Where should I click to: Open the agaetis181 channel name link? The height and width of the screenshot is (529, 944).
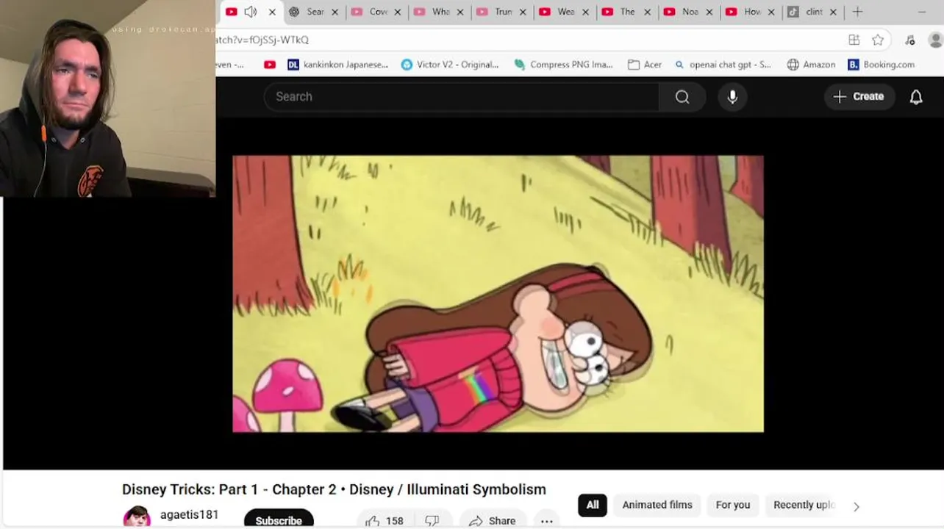(189, 515)
